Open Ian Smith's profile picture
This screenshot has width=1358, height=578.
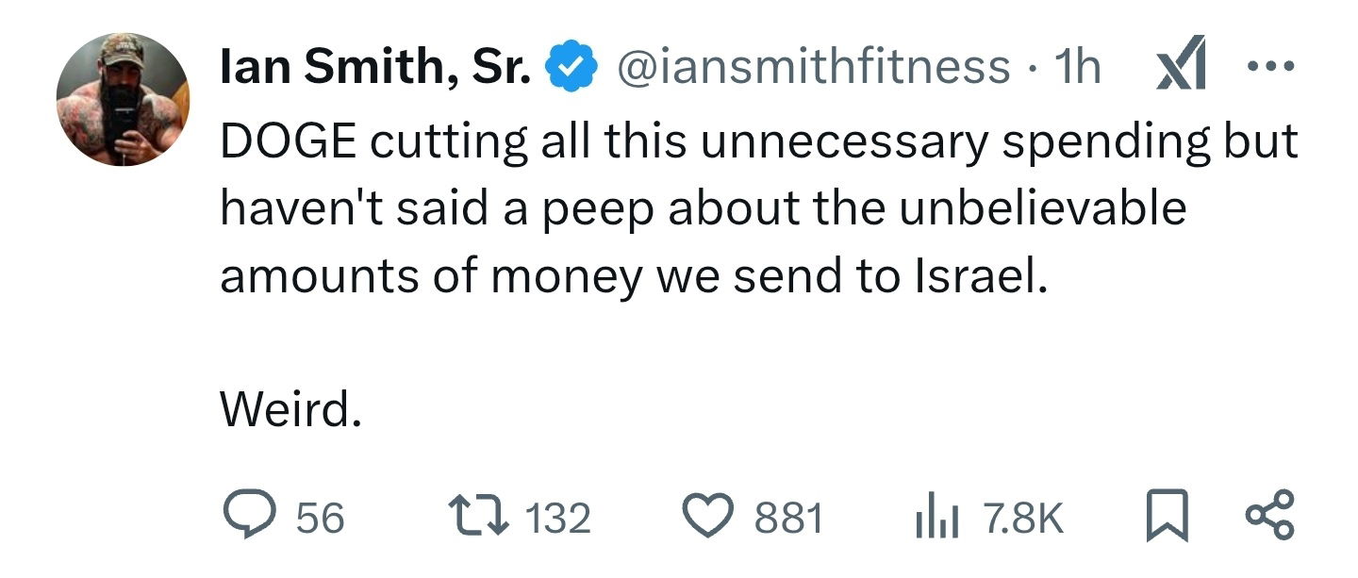pyautogui.click(x=123, y=100)
